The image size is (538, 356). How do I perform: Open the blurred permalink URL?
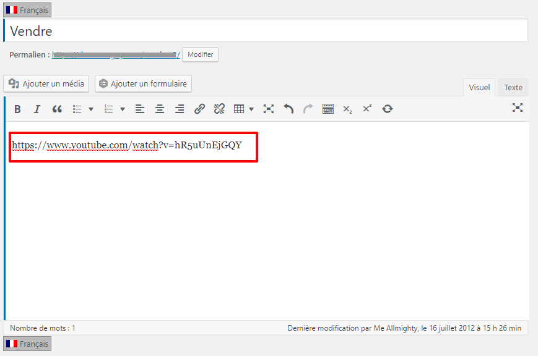[x=116, y=55]
